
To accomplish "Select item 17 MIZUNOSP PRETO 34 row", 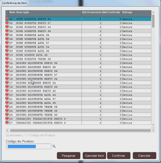I will (x=78, y=83).
